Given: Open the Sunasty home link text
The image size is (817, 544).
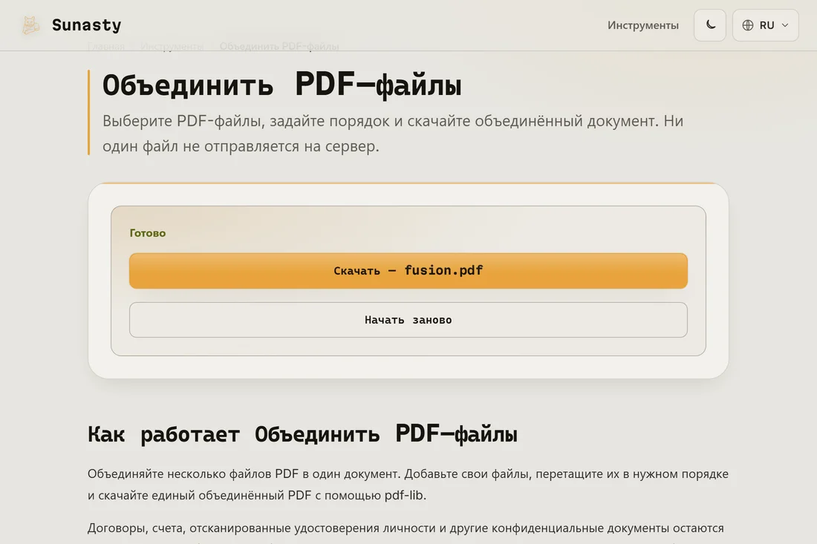Looking at the screenshot, I should click(x=86, y=25).
